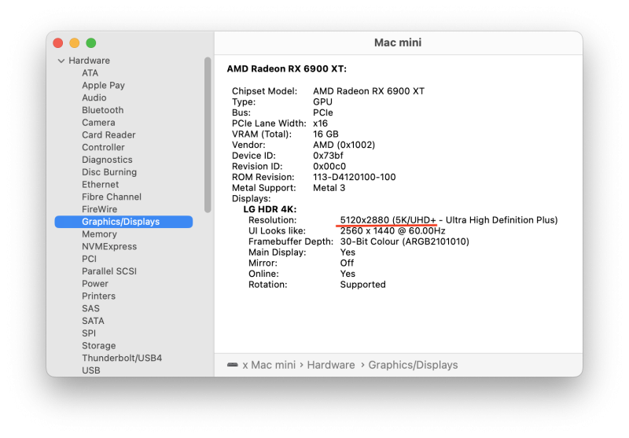Click Rotation value 'Supported'
The width and height of the screenshot is (629, 438).
tap(362, 285)
